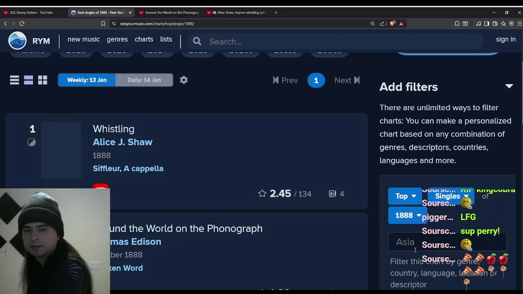The width and height of the screenshot is (523, 294).
Task: Switch to Alice Shaw improv whistling tab
Action: coord(237,13)
